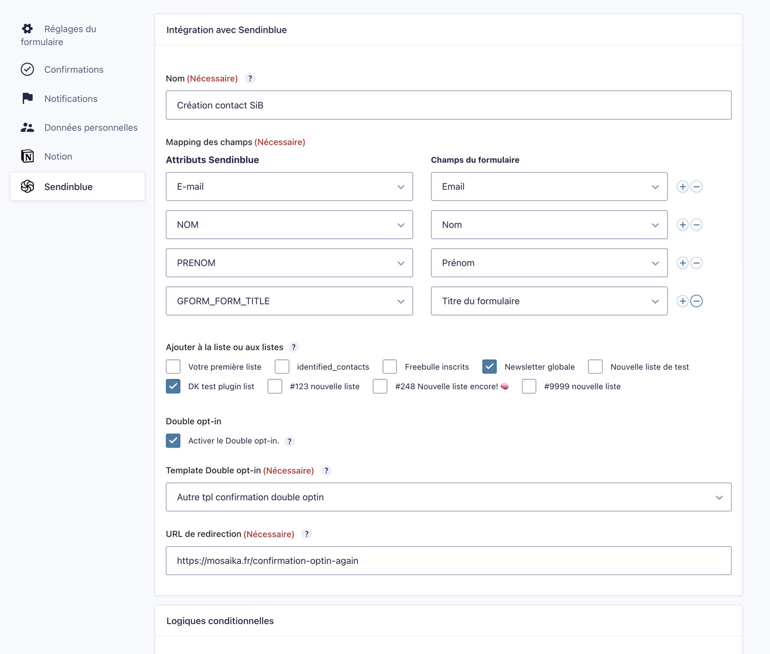Click the Données personnelles people icon
The width and height of the screenshot is (770, 654).
(27, 127)
